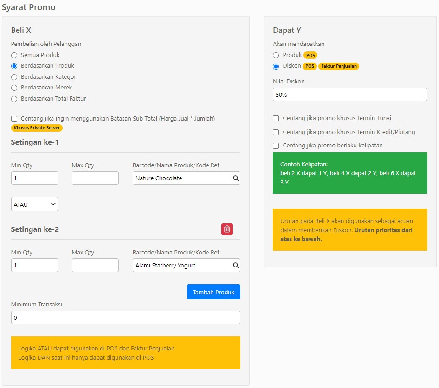Check promo khusus Termin Kredit/Piutang
439x388 pixels.
pos(276,132)
